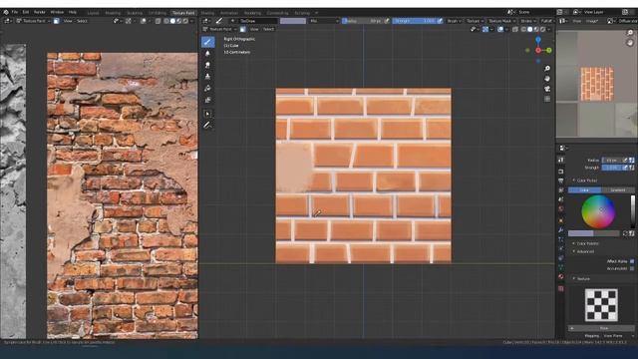Open the Texture dropdown in the tool header
Image resolution: width=638 pixels, height=359 pixels.
coord(475,21)
